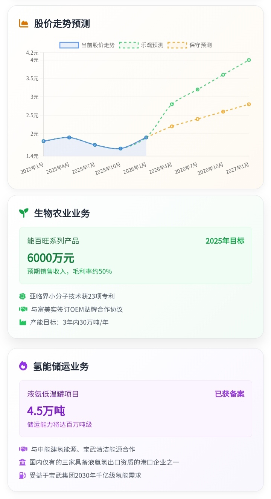Click the 2026年4月 x-axis label
Screen dimensions: 271x499
[x=161, y=168]
